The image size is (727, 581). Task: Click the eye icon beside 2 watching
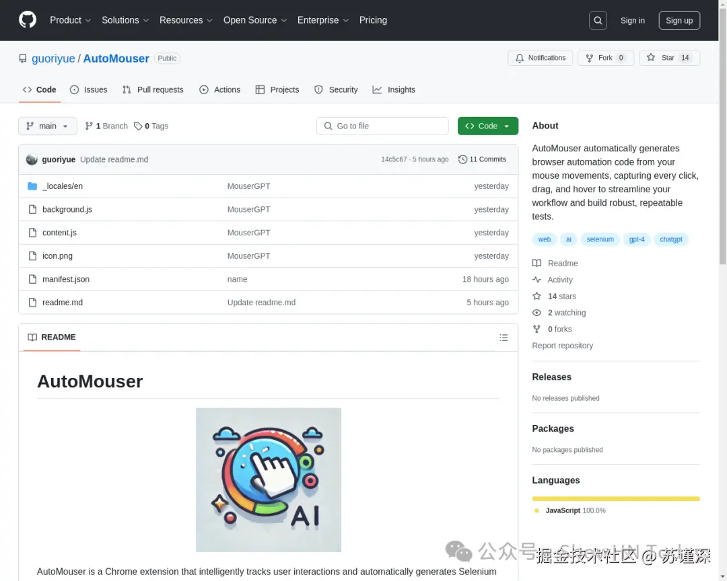pyautogui.click(x=536, y=313)
